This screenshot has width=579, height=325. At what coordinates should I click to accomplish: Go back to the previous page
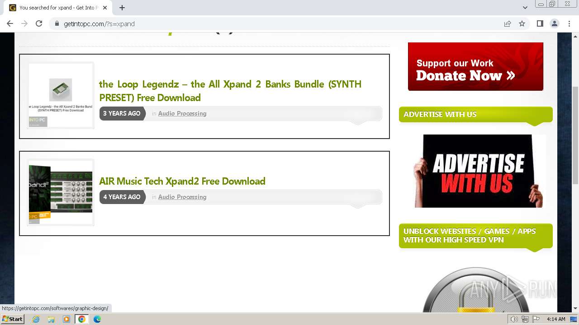pyautogui.click(x=10, y=24)
